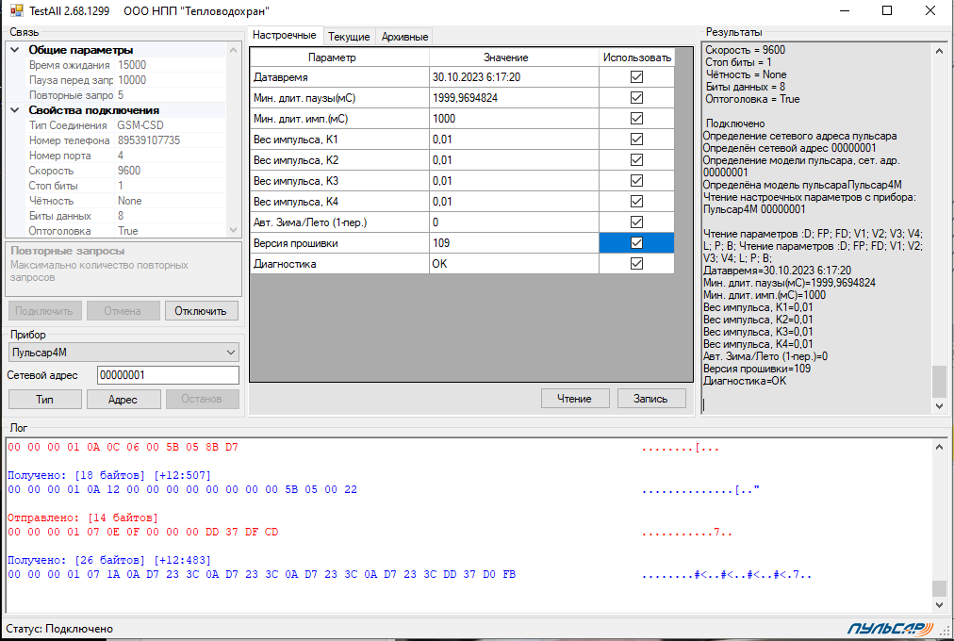Viewport: 954px width, 641px height.
Task: Click the Версия прошивки parameter name cell
Action: (339, 242)
